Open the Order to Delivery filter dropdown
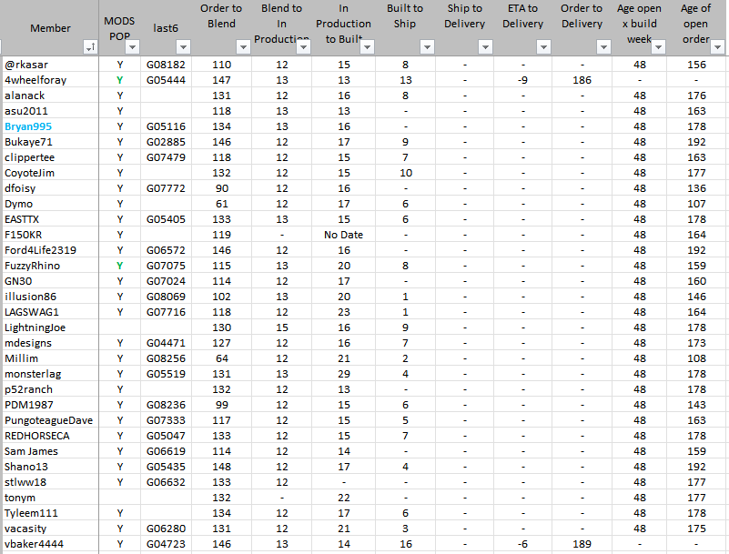 pos(602,46)
